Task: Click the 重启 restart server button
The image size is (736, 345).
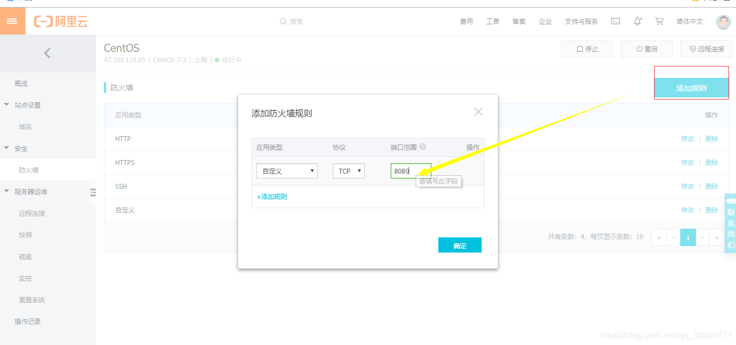Action: tap(646, 48)
